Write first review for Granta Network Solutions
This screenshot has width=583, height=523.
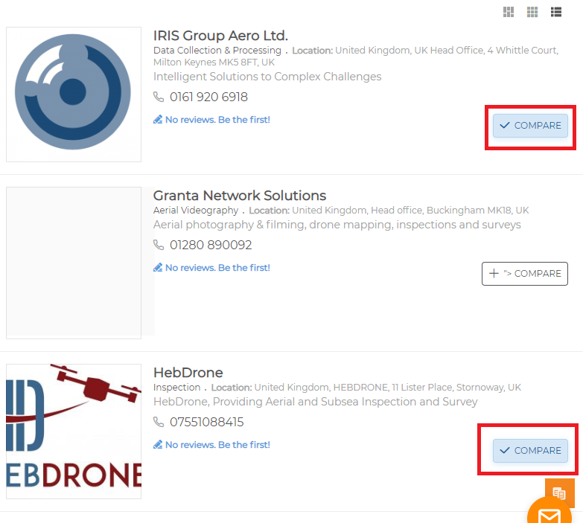pyautogui.click(x=217, y=267)
